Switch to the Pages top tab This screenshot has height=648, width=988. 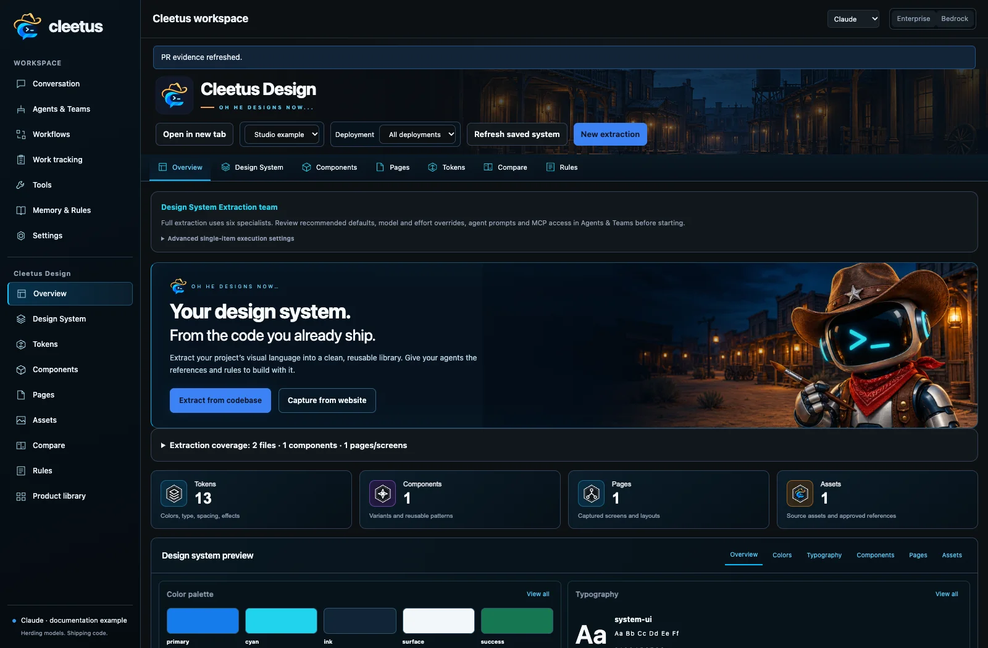coord(393,167)
